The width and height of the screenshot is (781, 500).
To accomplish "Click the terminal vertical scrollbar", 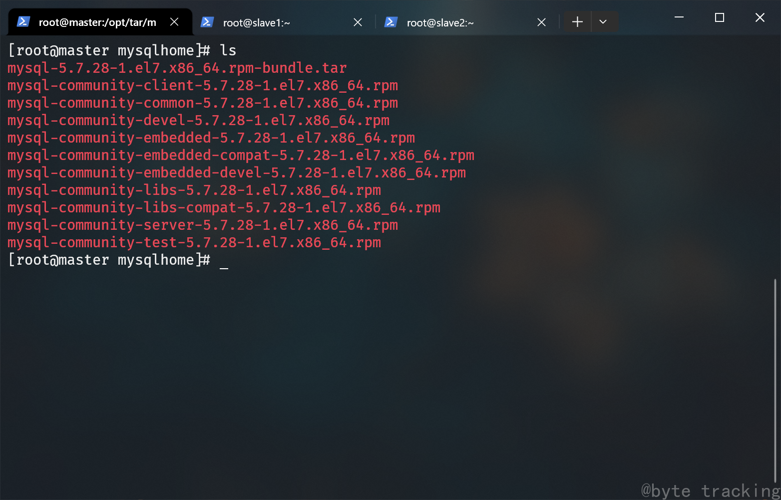I will 775,381.
